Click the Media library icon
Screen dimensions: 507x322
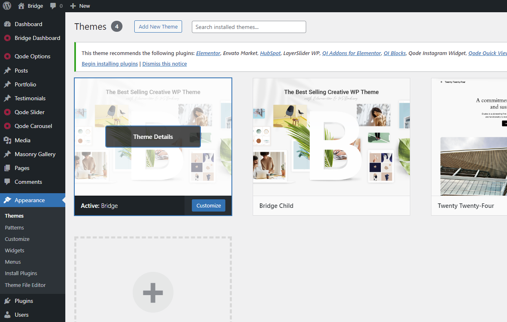click(7, 140)
